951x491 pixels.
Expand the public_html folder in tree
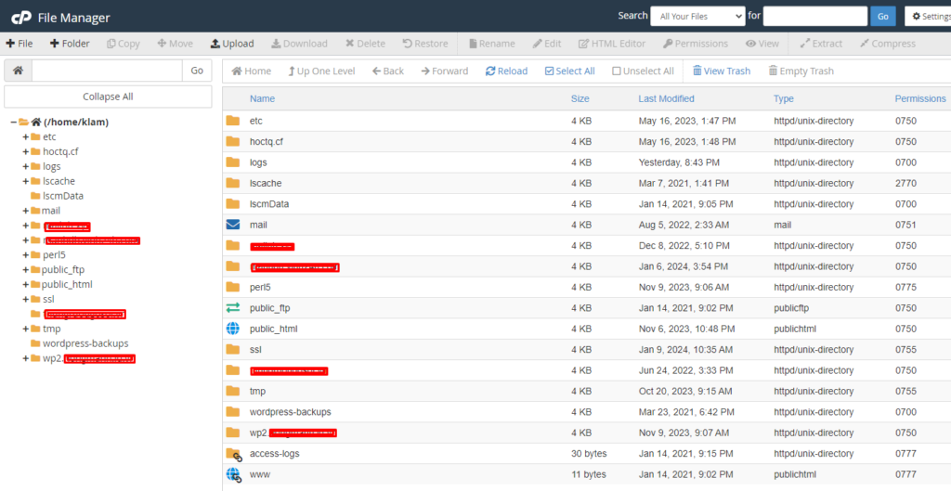[25, 284]
